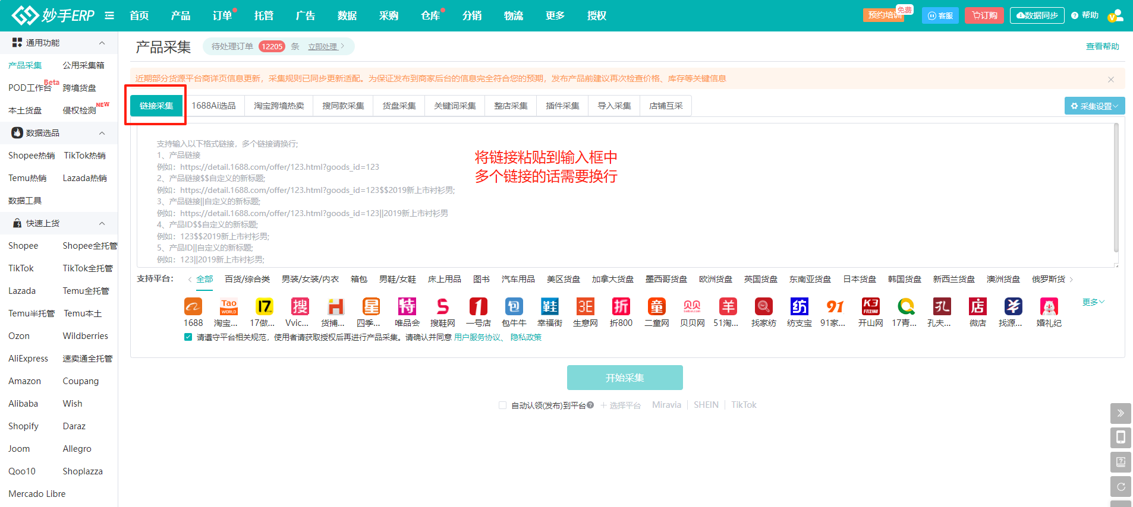Open the 隐私政策 link
Image resolution: width=1133 pixels, height=507 pixels.
(525, 337)
